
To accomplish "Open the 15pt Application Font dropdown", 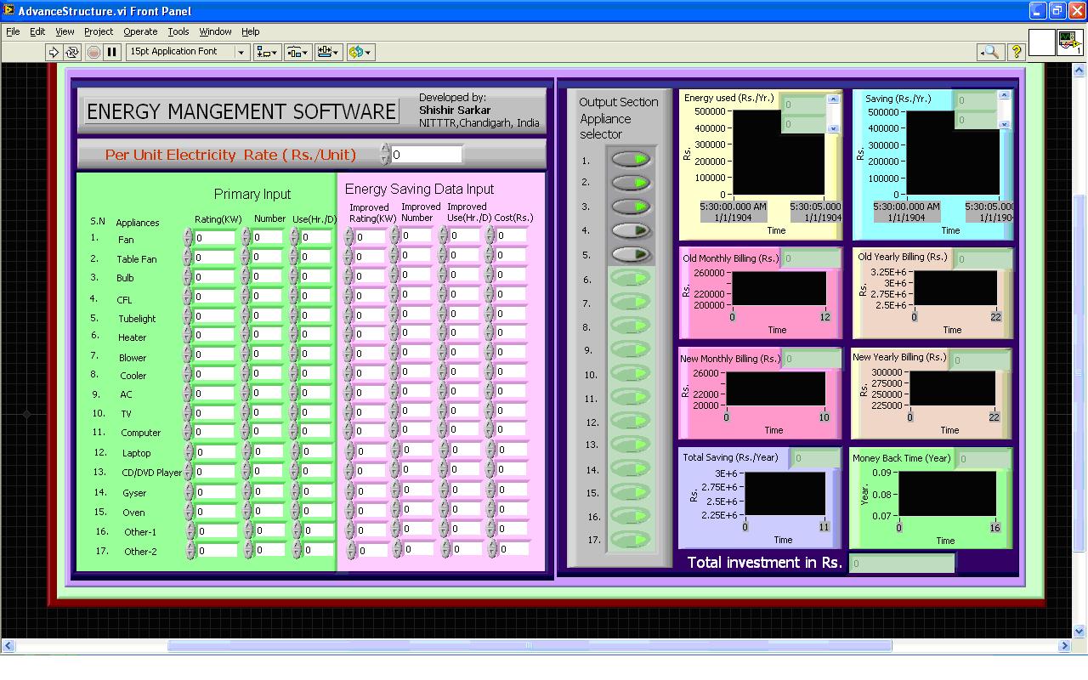I will coord(187,52).
